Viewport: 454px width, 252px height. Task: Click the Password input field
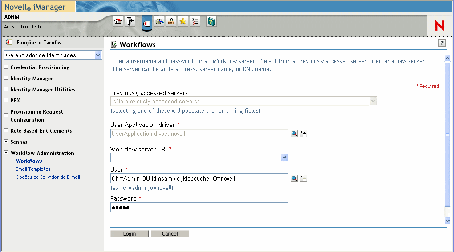(x=199, y=207)
